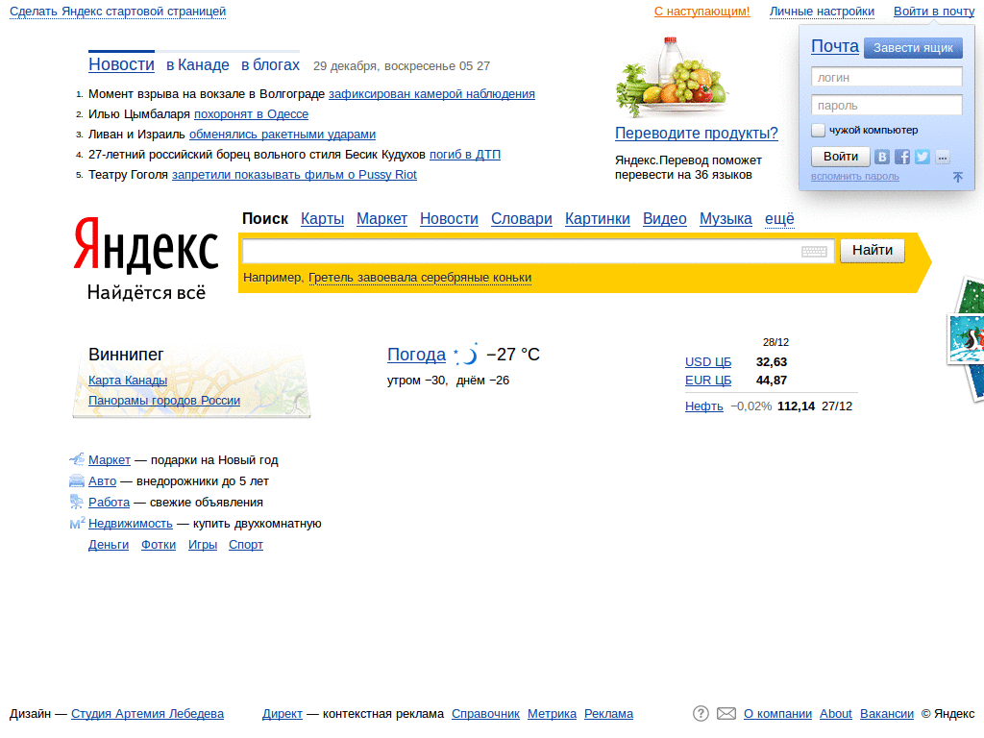Screen dimensions: 984x738
Task: Click 'Войти в почту' link
Action: [934, 12]
